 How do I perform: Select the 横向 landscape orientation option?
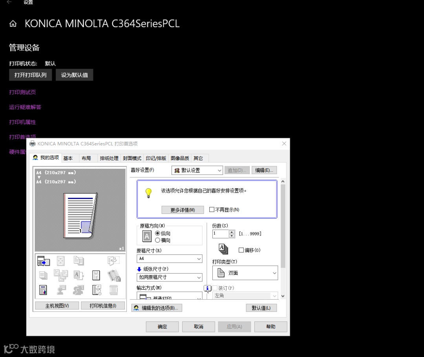(x=163, y=240)
